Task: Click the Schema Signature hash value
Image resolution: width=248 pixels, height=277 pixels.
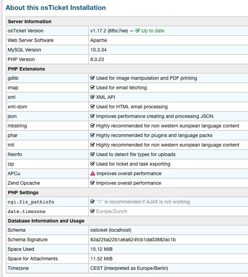Action: 133,240
